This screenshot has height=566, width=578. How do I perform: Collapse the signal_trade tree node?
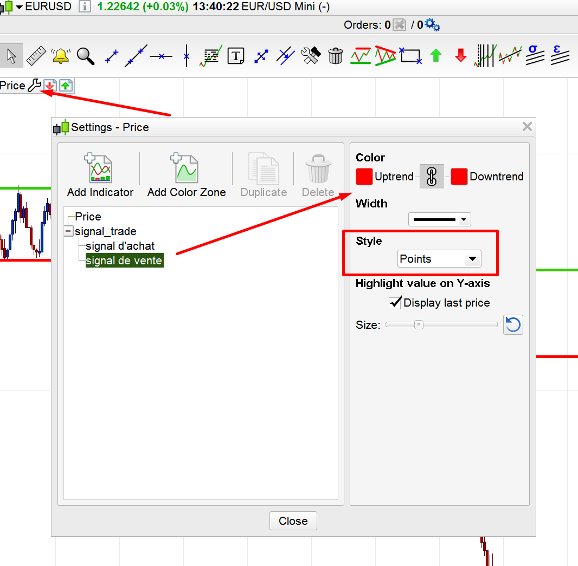[x=68, y=231]
